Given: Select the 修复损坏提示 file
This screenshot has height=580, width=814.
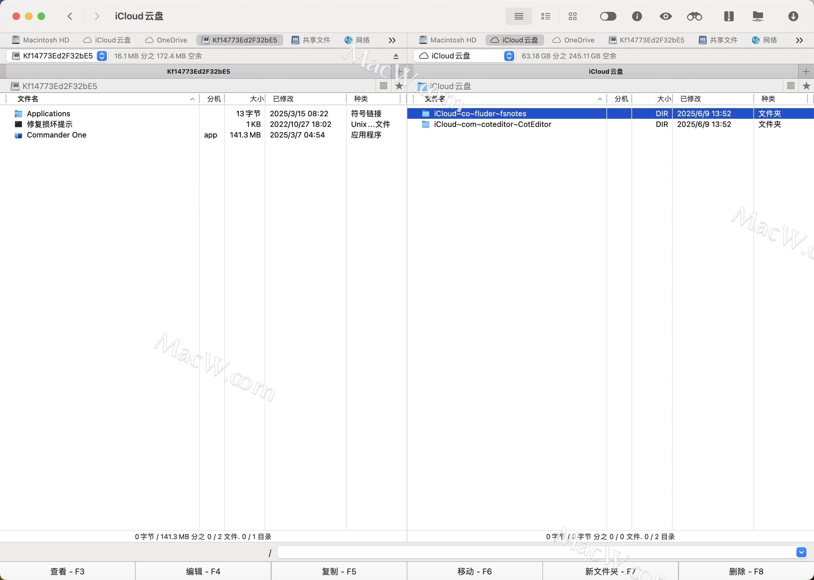Looking at the screenshot, I should [x=203, y=124].
